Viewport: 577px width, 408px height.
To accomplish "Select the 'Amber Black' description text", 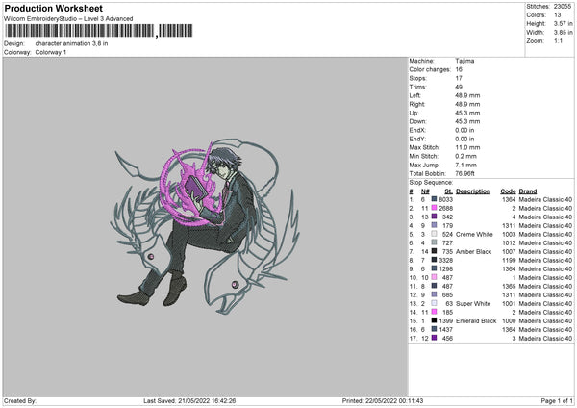I will (x=473, y=251).
